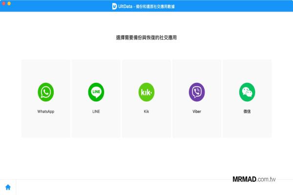
Task: Choose the LINE app icon
Action: tap(96, 92)
